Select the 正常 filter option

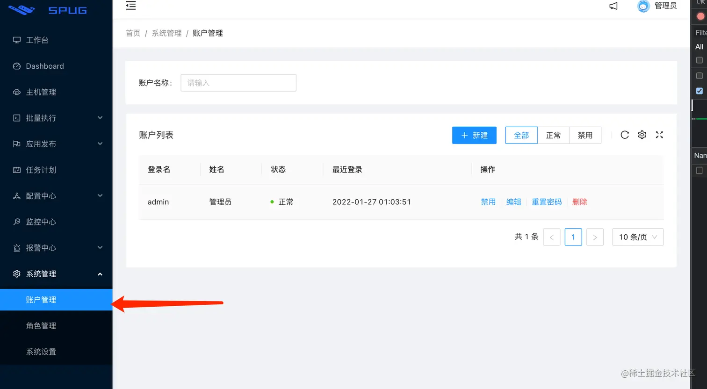click(553, 135)
